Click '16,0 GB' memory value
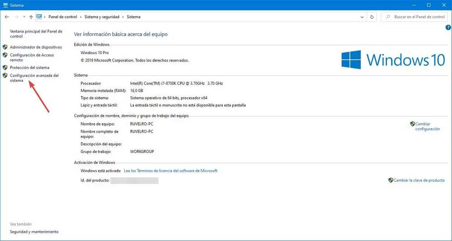This screenshot has width=452, height=241. coord(137,91)
